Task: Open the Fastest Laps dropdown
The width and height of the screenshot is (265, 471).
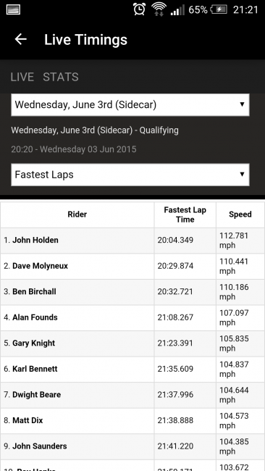Action: click(130, 175)
